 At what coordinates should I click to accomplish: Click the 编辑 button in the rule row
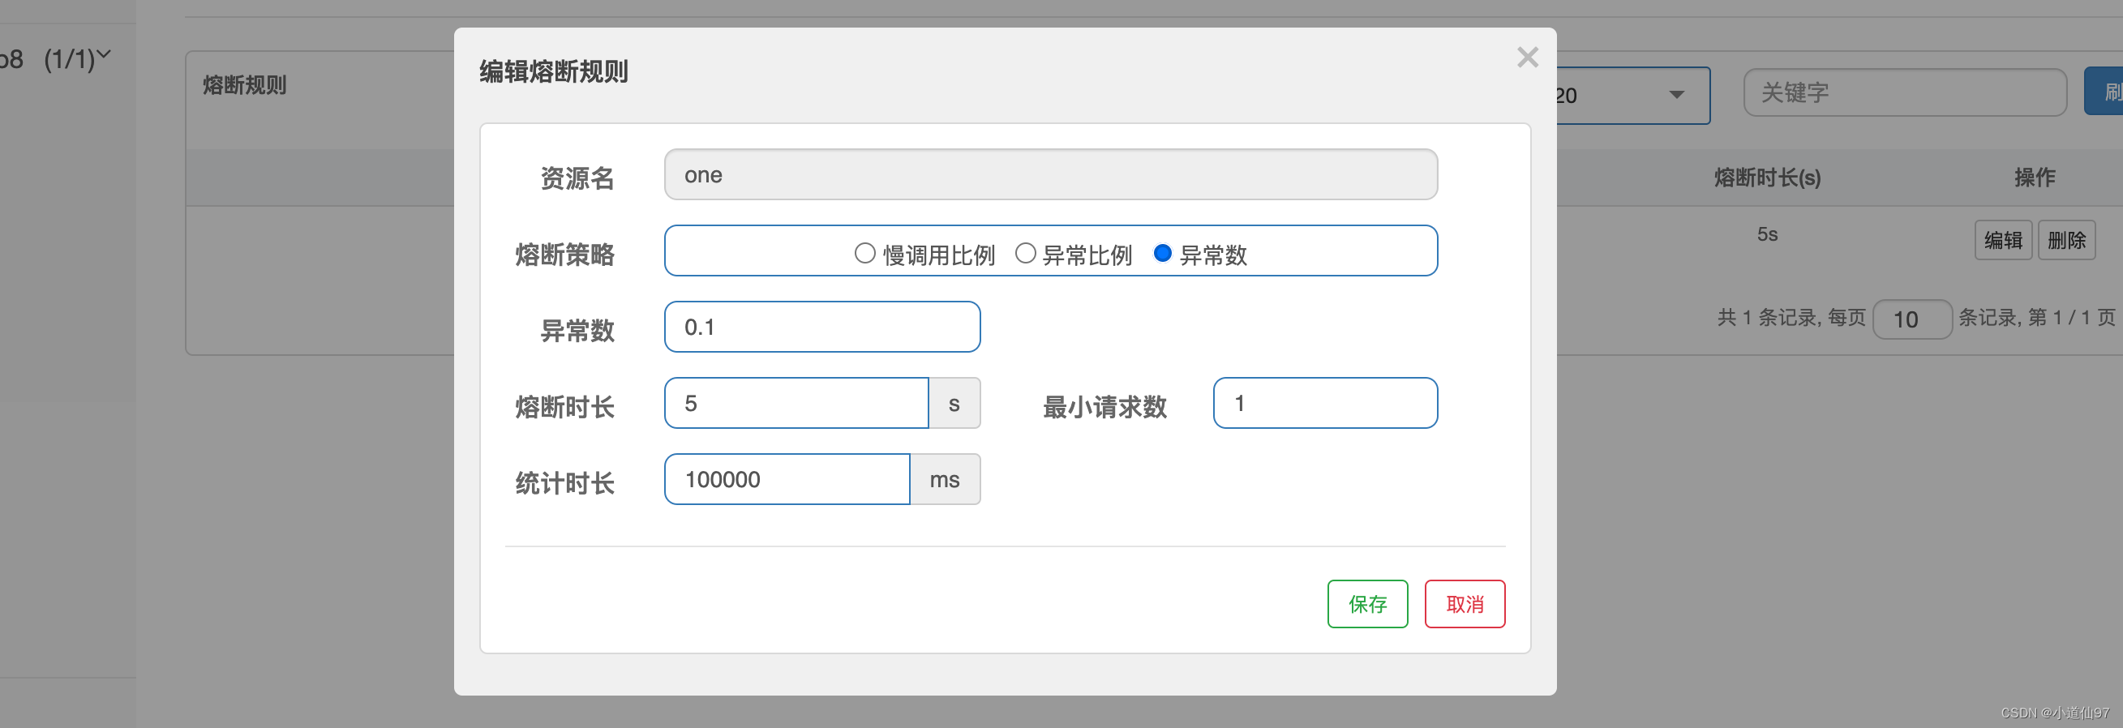[x=2003, y=241]
